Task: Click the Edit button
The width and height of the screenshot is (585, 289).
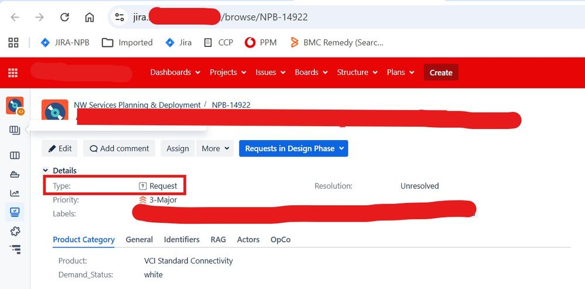Action: [60, 148]
